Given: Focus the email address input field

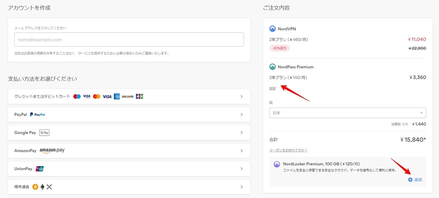Looking at the screenshot, I should tap(129, 40).
